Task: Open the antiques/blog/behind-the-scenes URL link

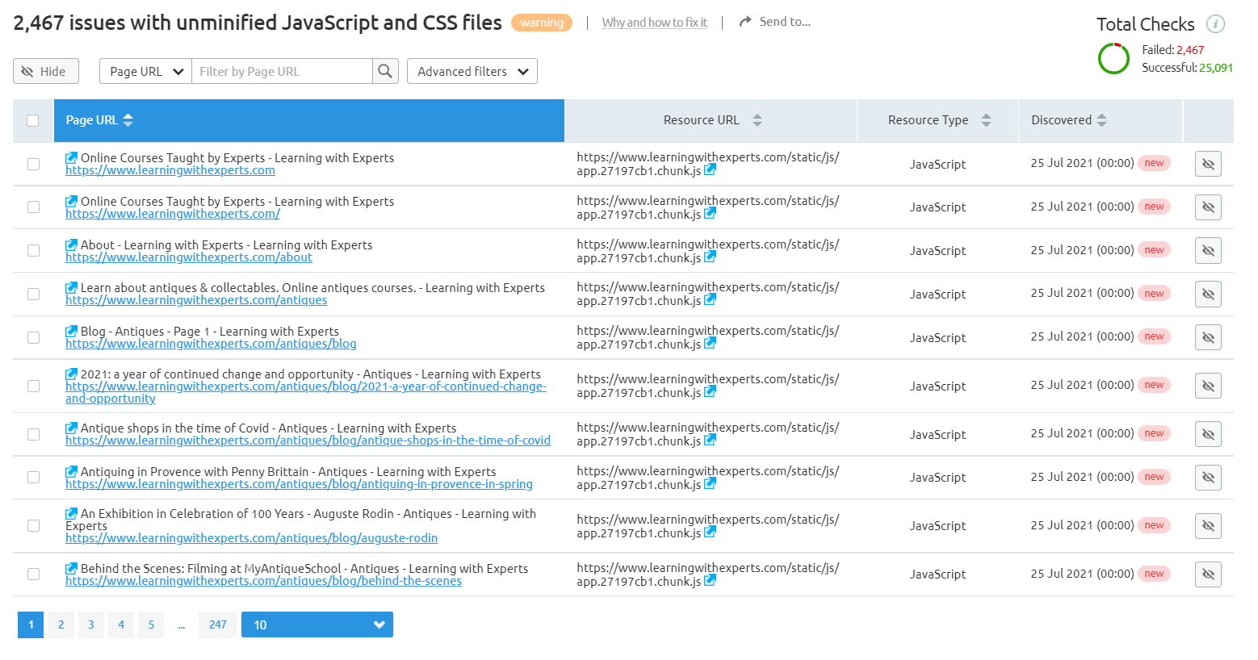Action: pos(264,581)
